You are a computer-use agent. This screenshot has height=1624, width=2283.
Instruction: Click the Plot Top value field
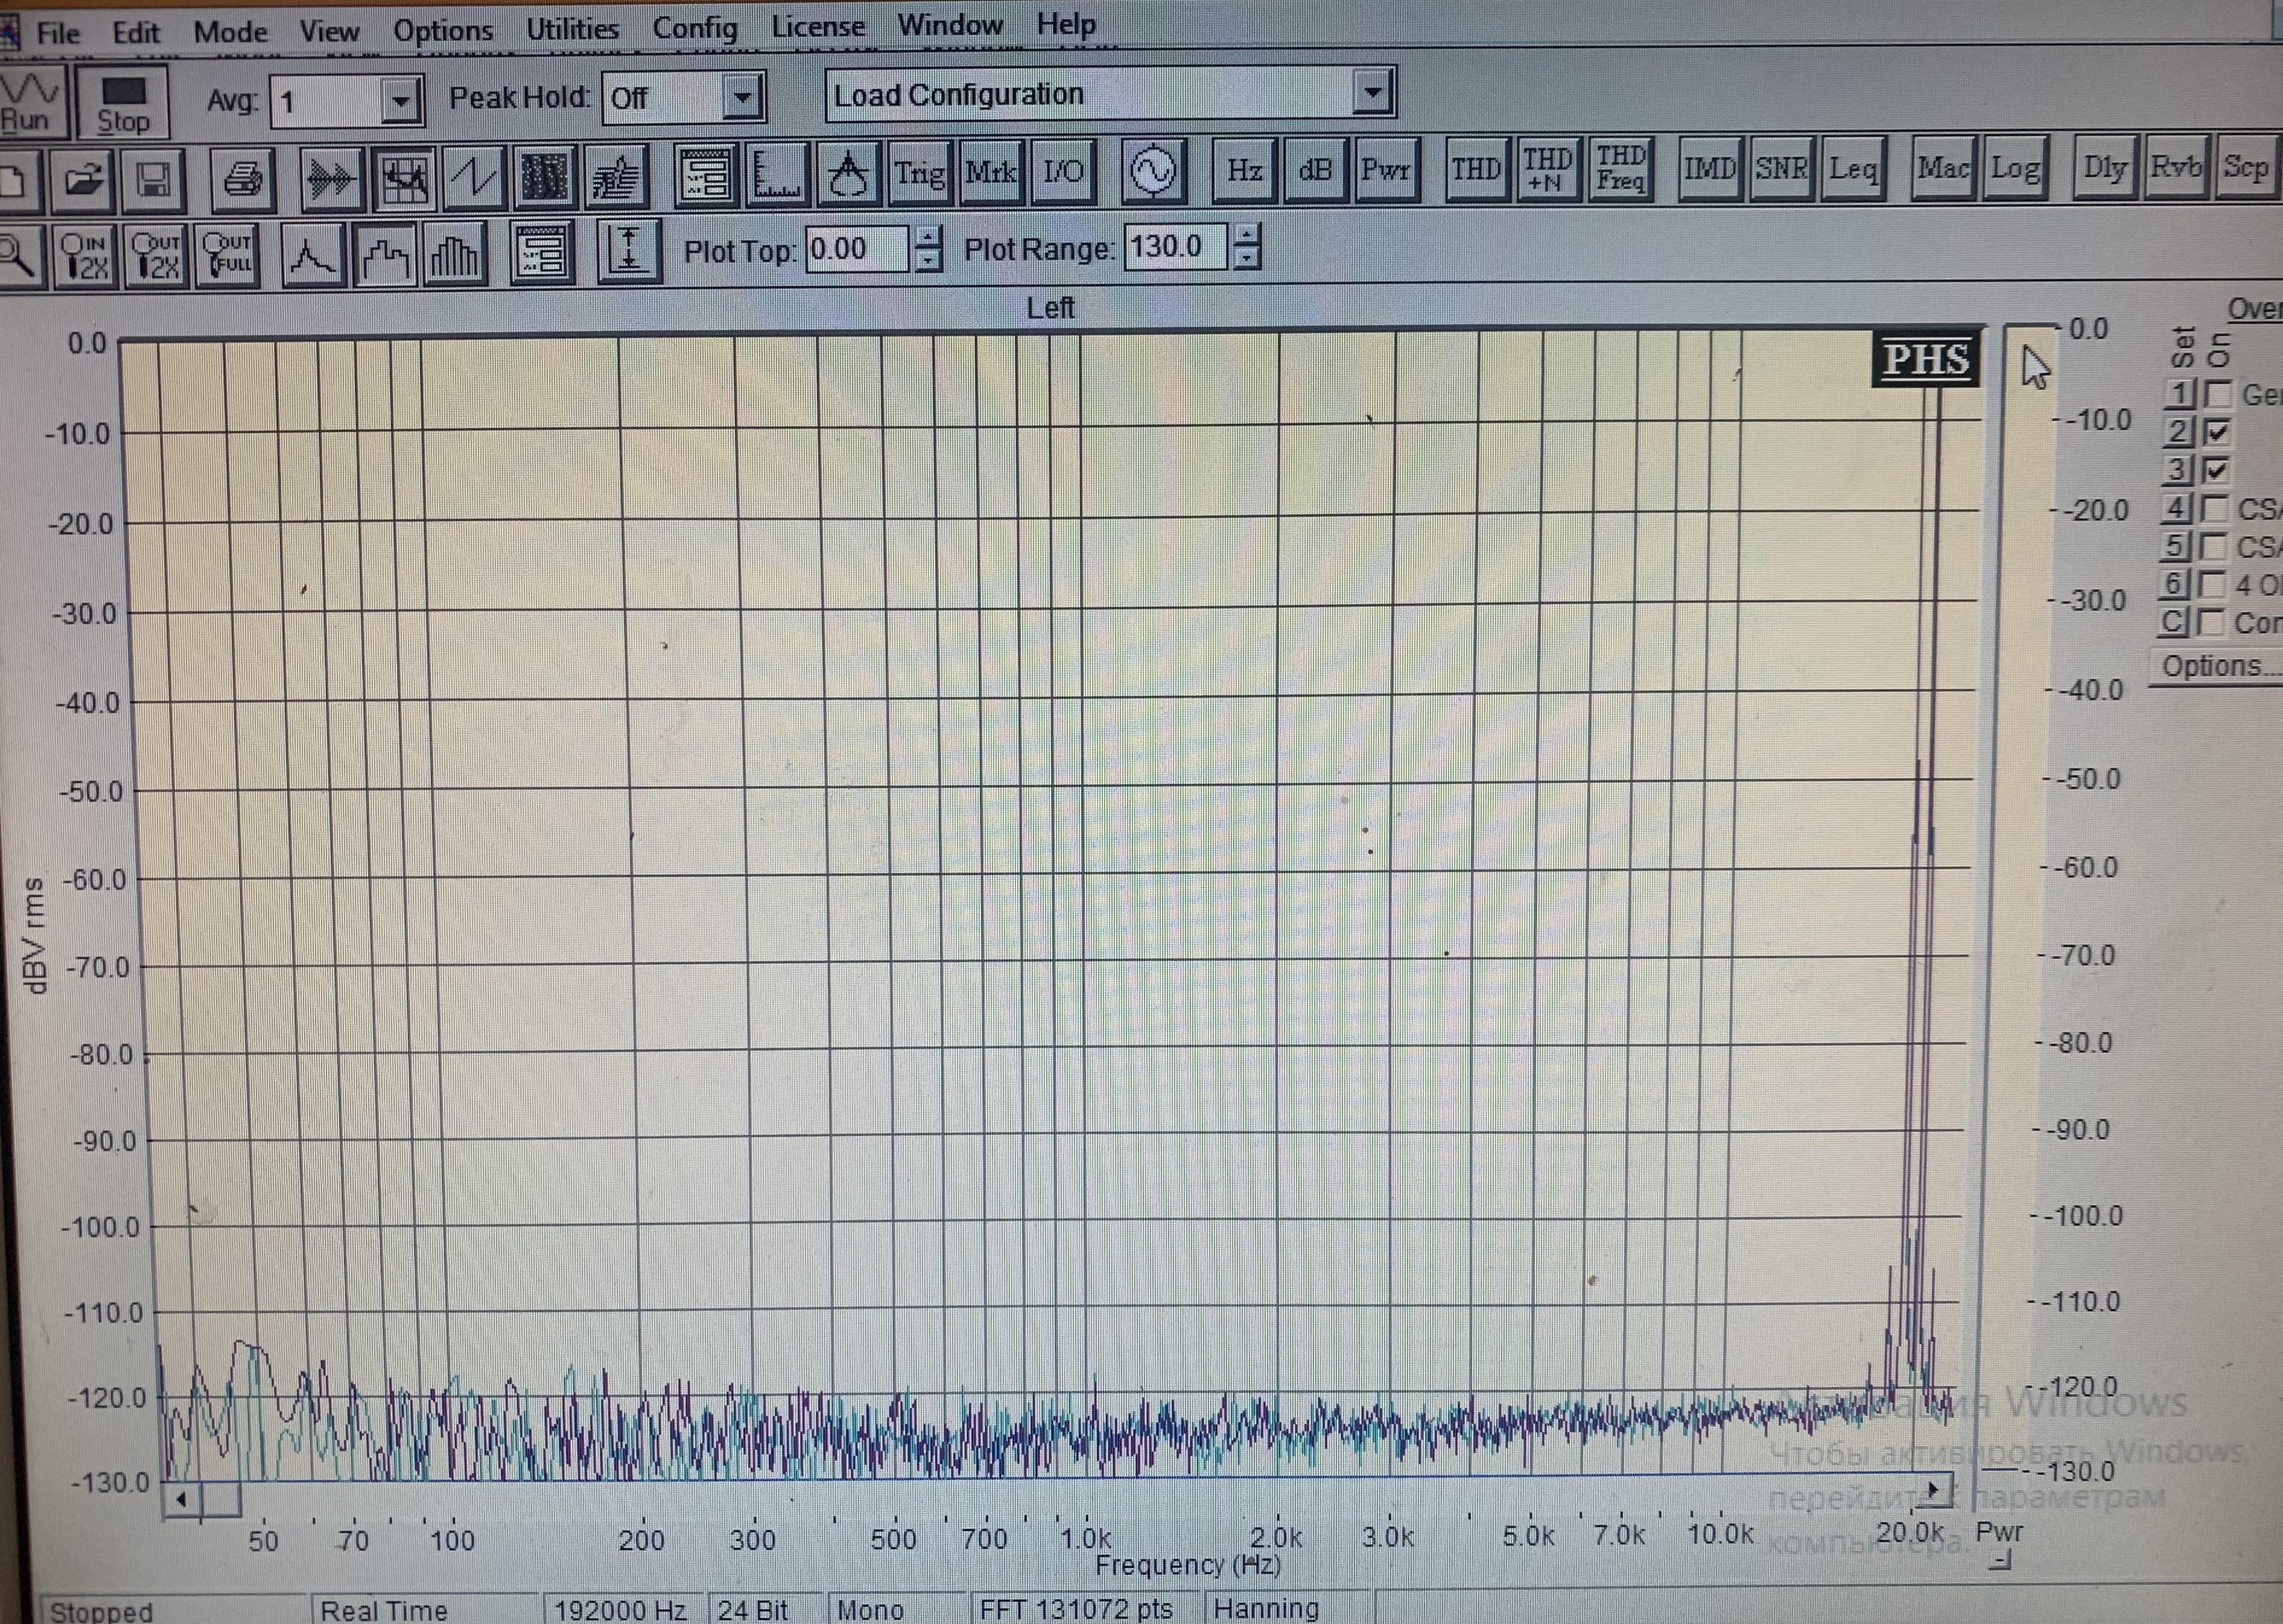tap(856, 248)
